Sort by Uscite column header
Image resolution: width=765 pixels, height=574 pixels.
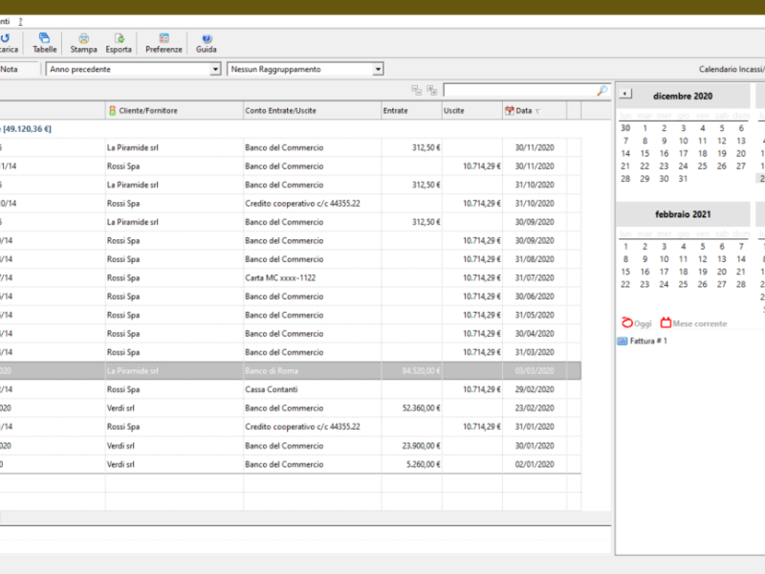[471, 110]
